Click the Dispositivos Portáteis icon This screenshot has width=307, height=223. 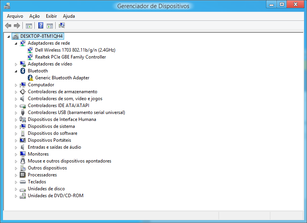point(23,140)
